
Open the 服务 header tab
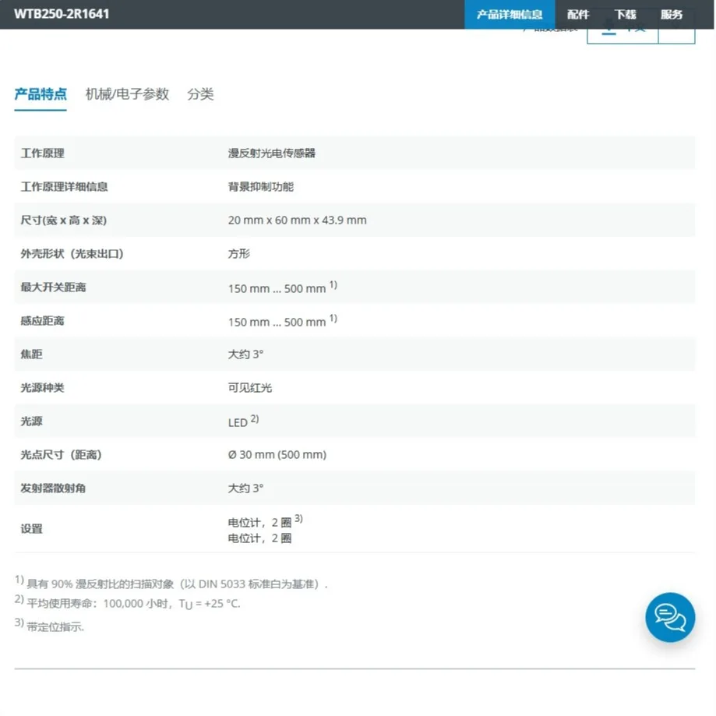[x=672, y=15]
